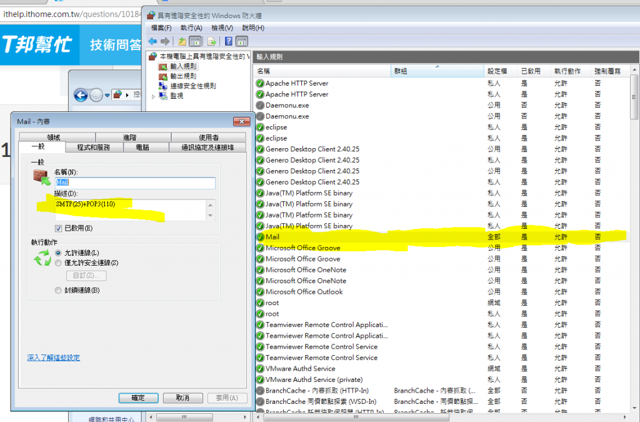Select VMware Authd Service row with 網域 profile
Screen dimensions: 640x422
coord(442,368)
